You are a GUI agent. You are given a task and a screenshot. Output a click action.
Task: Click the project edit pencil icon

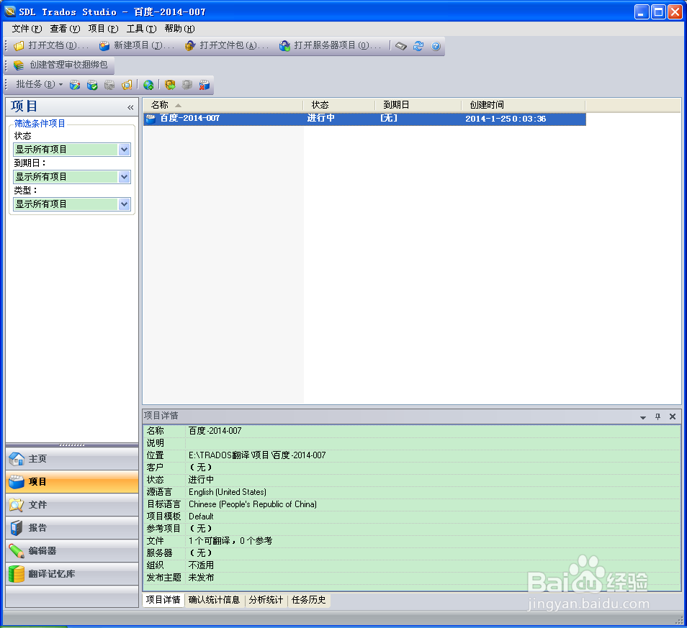coord(75,84)
